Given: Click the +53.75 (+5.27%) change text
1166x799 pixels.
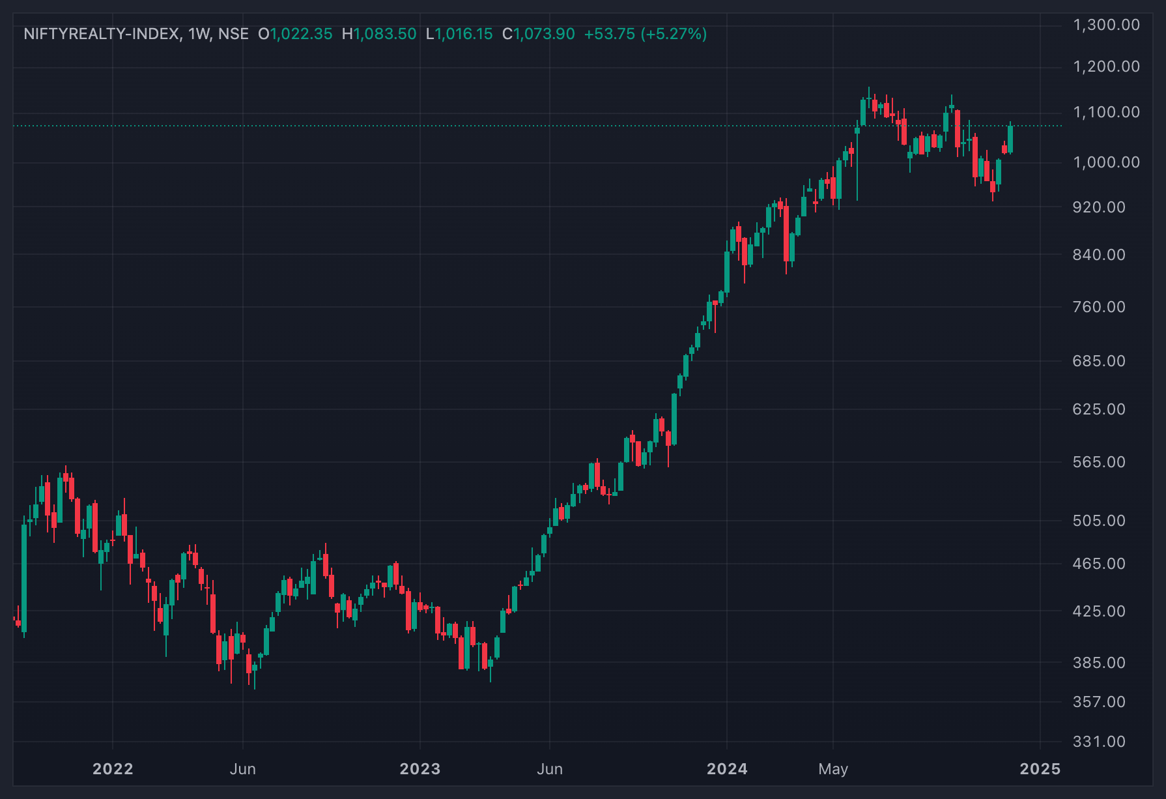Looking at the screenshot, I should click(x=645, y=34).
